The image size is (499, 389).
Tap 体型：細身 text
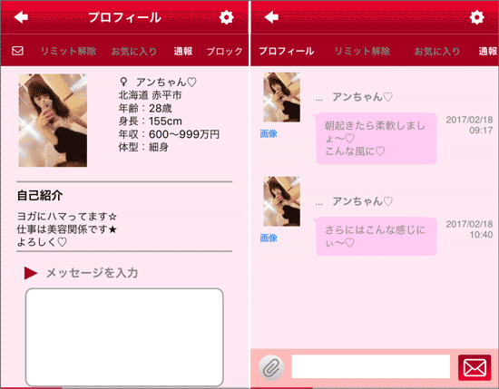[143, 147]
